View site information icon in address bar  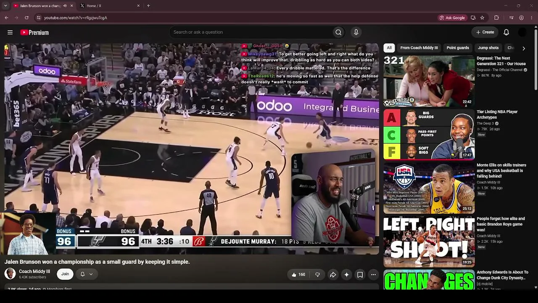pos(38,18)
